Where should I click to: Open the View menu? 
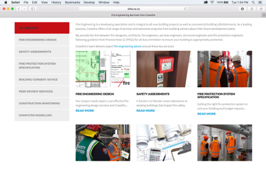click(44, 2)
